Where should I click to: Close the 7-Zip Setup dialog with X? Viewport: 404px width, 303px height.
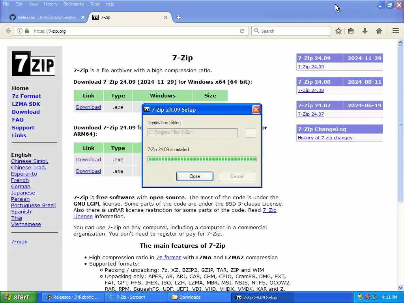click(x=256, y=110)
